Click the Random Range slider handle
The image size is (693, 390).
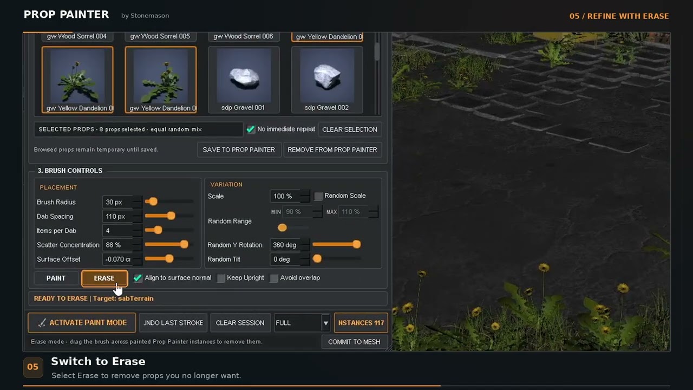[x=282, y=227]
